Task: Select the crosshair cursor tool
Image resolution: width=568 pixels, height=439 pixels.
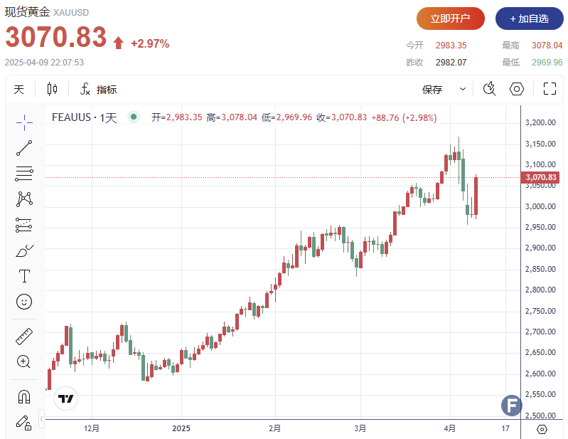Action: (x=24, y=122)
